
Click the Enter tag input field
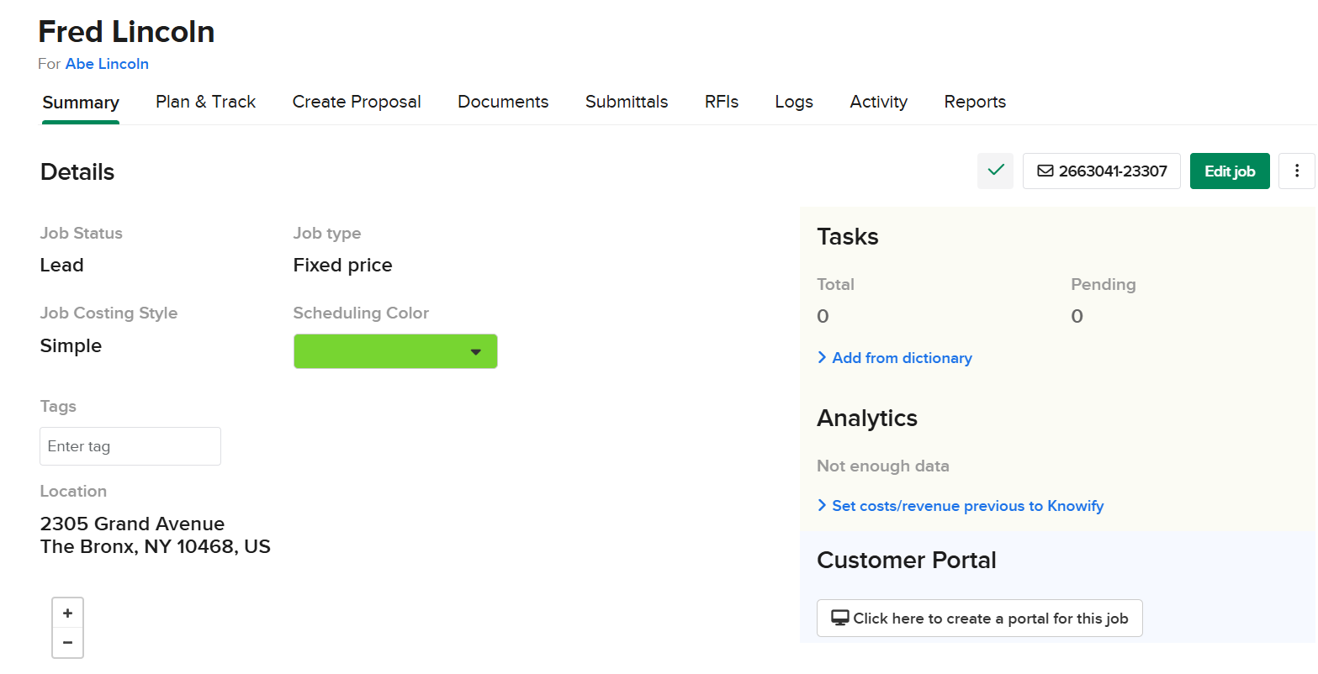(130, 446)
